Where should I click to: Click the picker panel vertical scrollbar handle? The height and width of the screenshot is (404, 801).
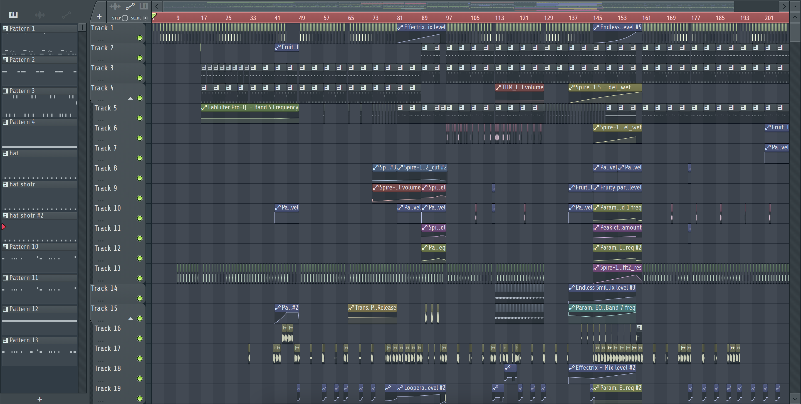point(82,27)
